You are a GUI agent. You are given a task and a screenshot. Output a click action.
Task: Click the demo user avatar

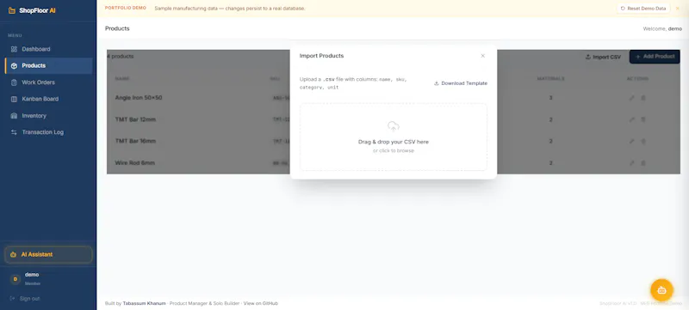click(16, 279)
